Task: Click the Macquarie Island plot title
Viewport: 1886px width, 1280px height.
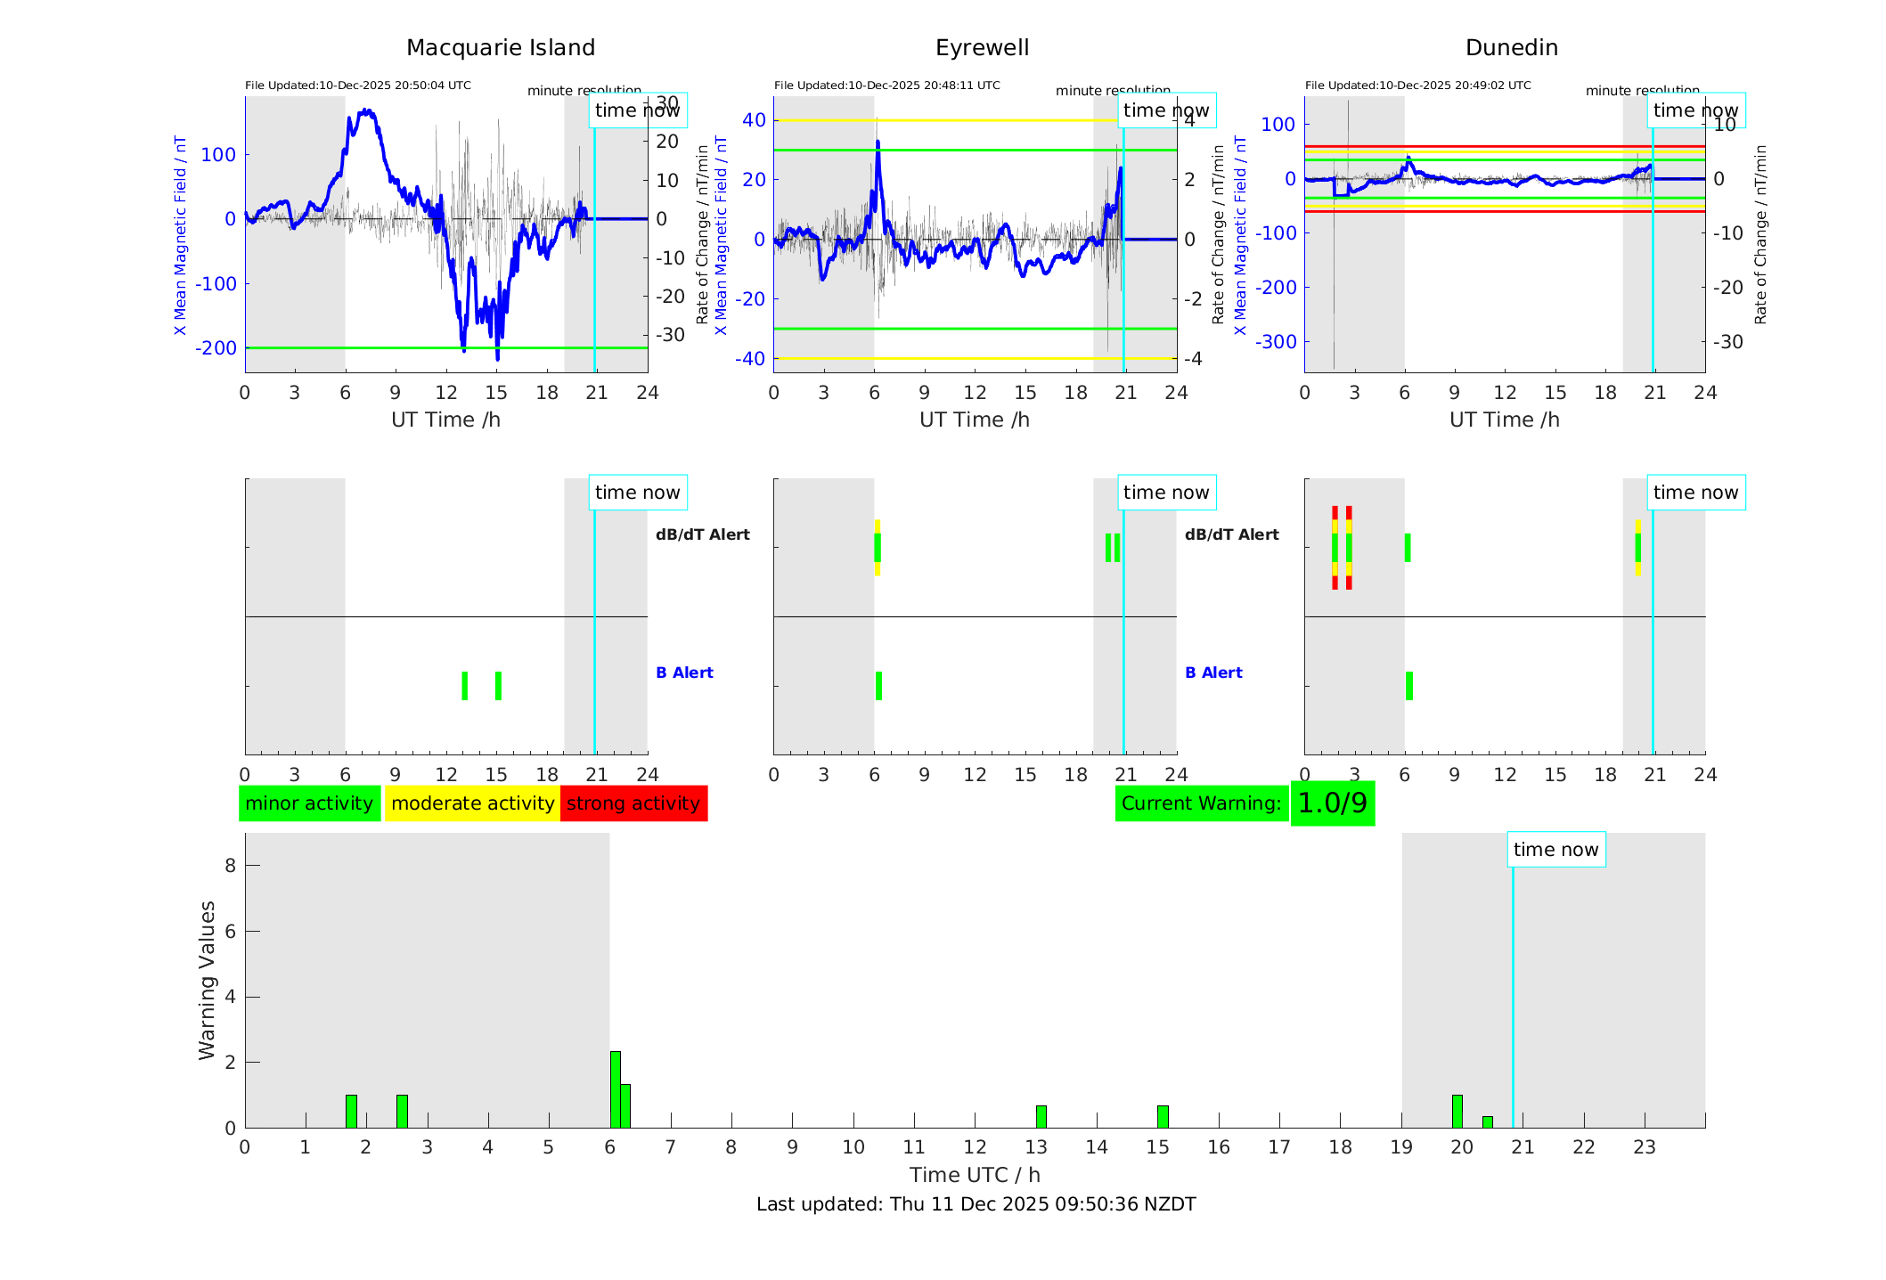Action: point(501,48)
